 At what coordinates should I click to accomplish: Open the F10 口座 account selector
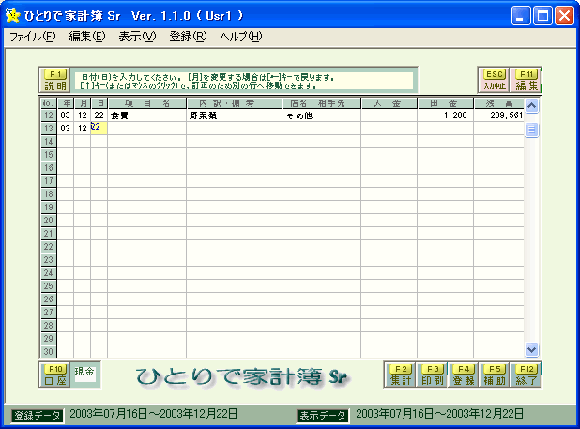click(55, 375)
